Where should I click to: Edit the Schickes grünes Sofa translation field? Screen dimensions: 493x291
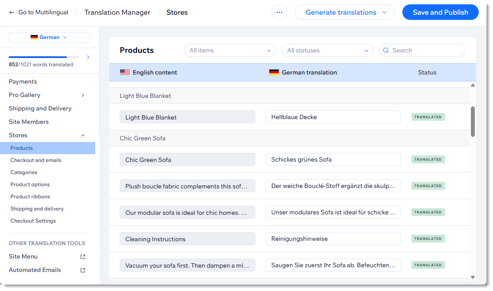pos(333,159)
